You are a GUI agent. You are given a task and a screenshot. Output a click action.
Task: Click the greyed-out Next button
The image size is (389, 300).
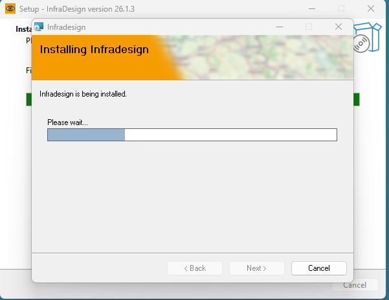tap(256, 268)
